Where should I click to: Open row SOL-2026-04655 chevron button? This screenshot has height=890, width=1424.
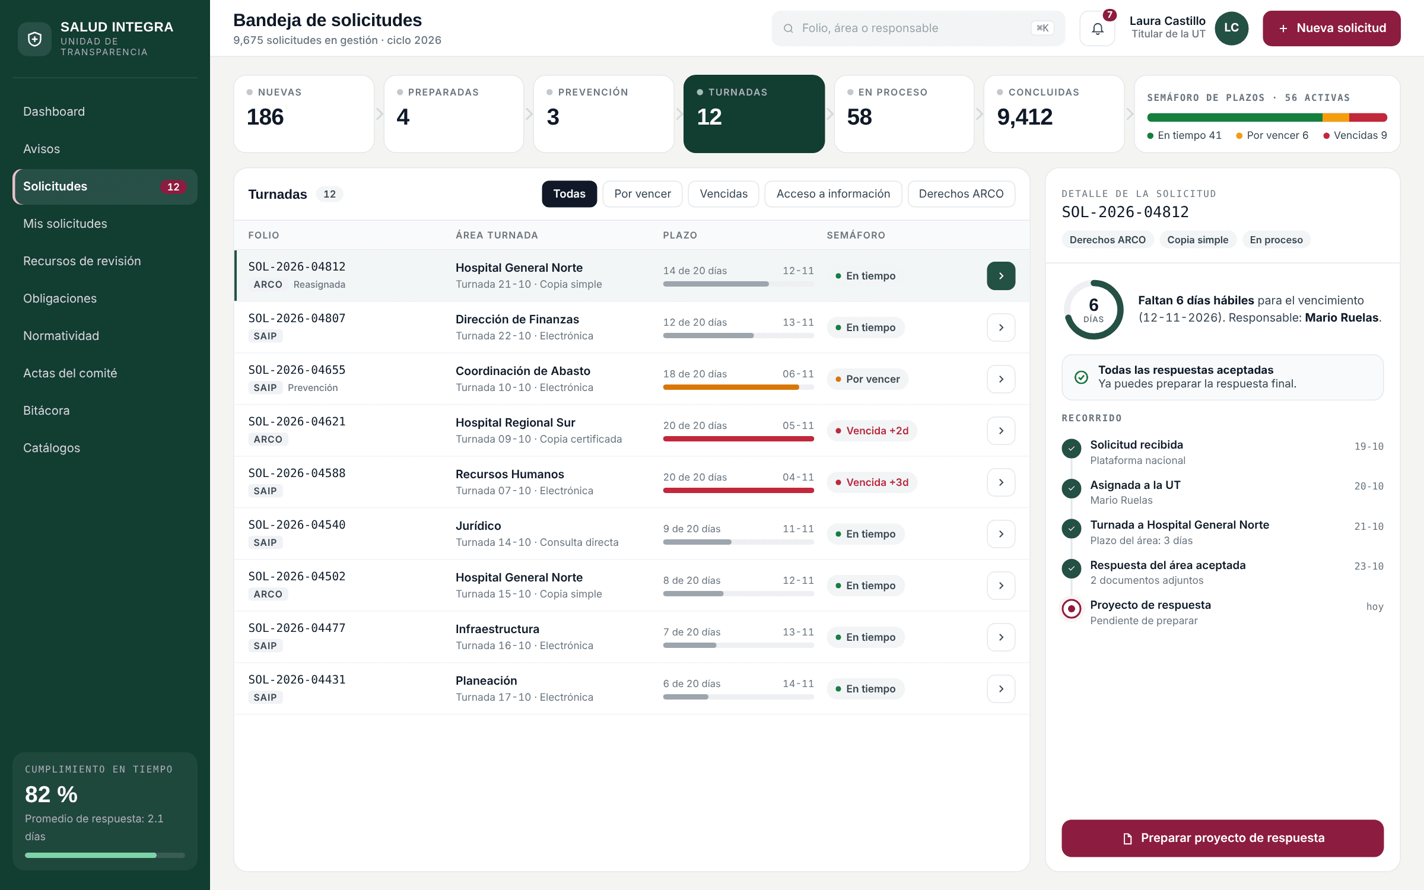1001,379
